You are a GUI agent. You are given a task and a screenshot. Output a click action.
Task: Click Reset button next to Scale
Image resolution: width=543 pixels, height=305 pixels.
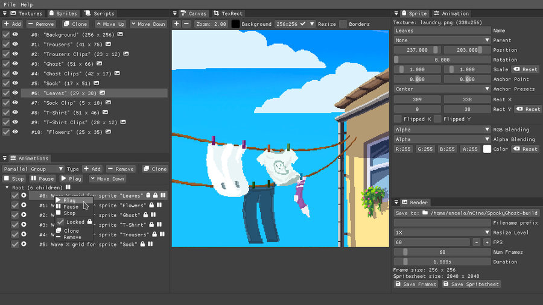pyautogui.click(x=526, y=69)
